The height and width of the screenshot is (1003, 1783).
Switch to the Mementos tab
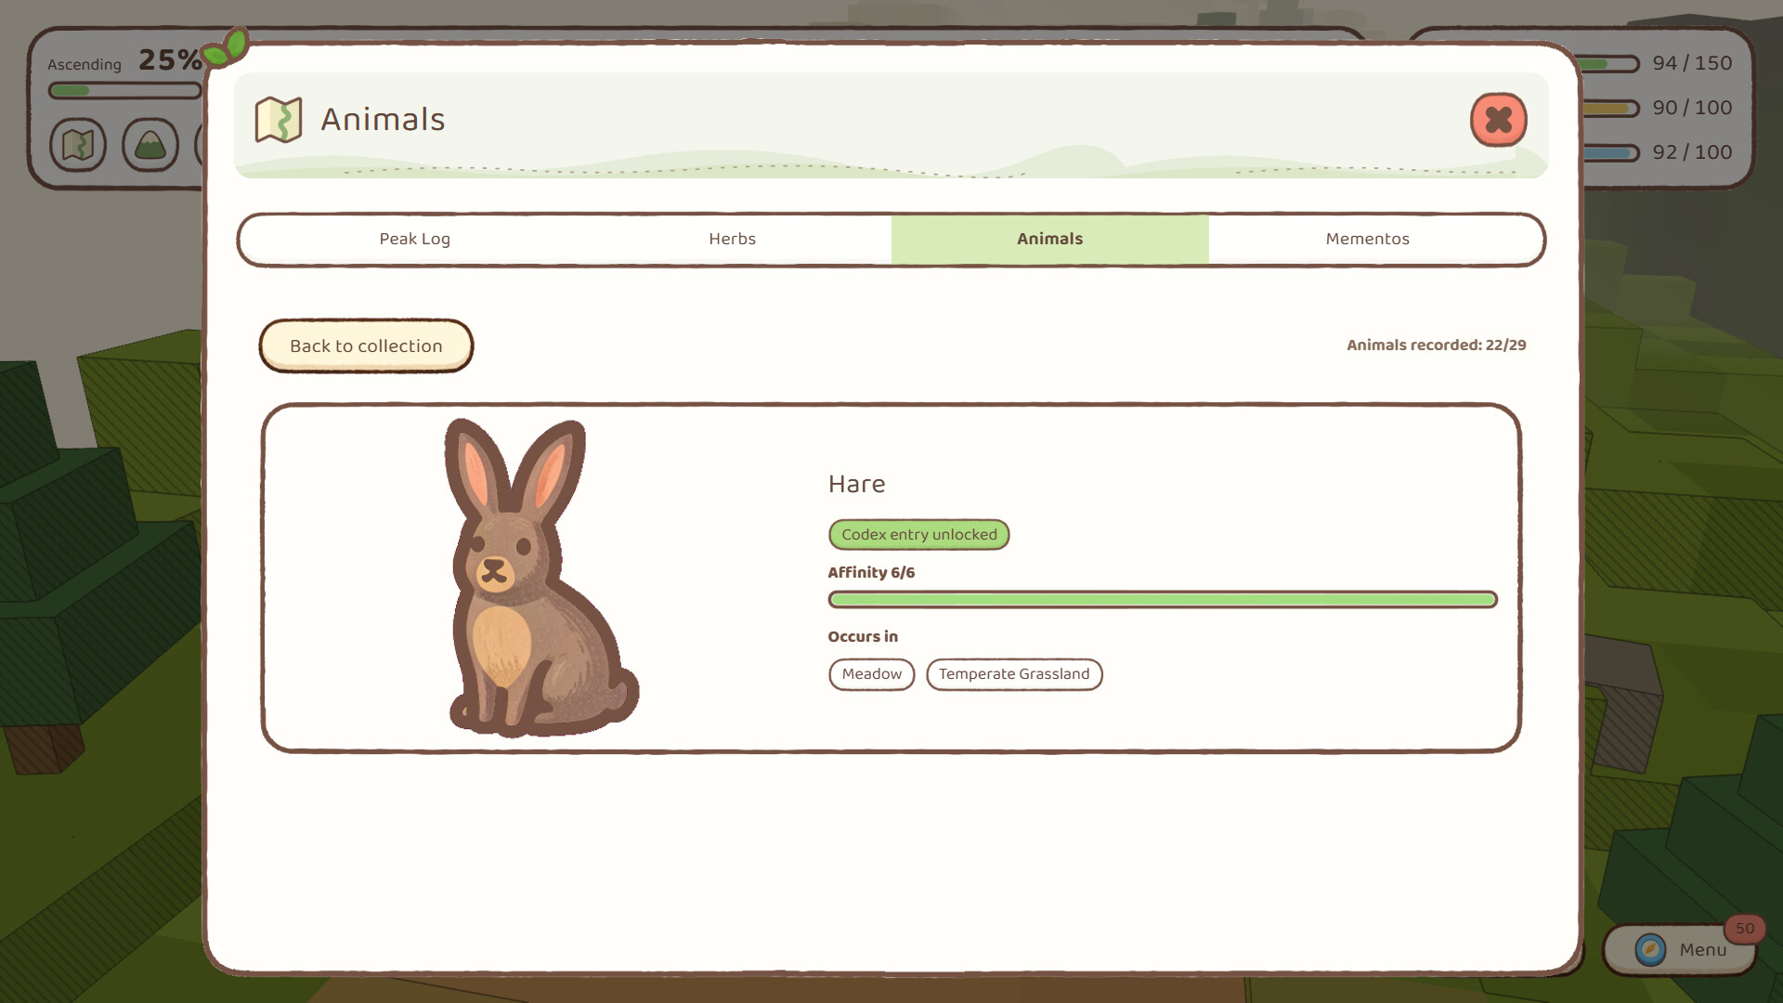(x=1367, y=239)
